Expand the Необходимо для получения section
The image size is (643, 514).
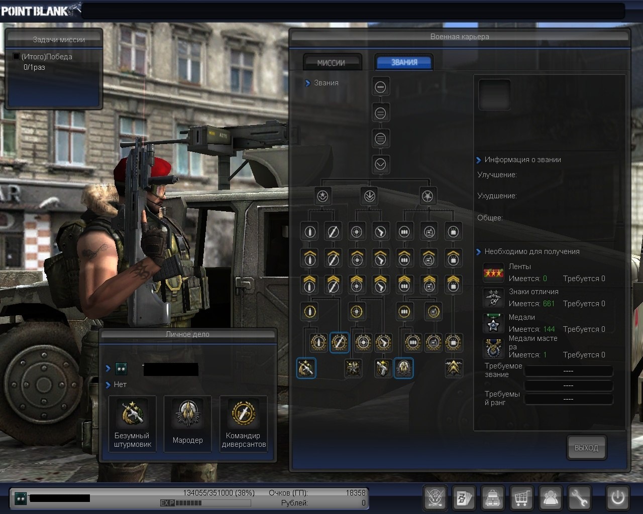click(x=478, y=252)
